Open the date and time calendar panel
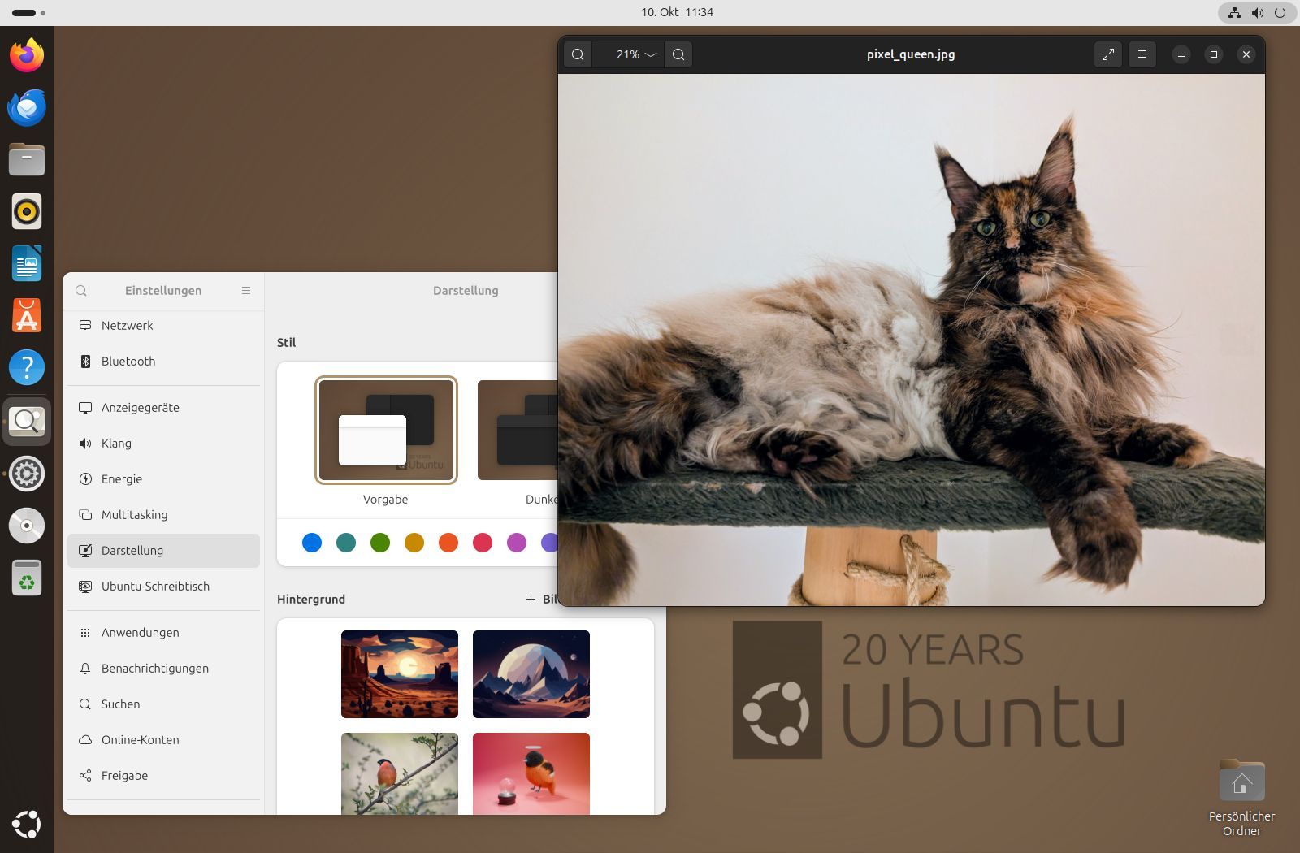The image size is (1300, 853). [677, 12]
